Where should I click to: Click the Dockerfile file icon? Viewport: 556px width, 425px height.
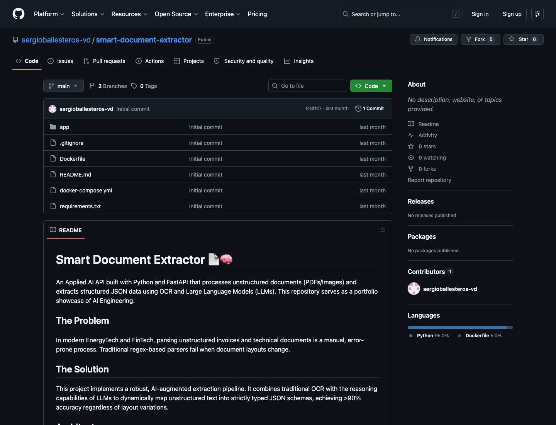pos(53,158)
